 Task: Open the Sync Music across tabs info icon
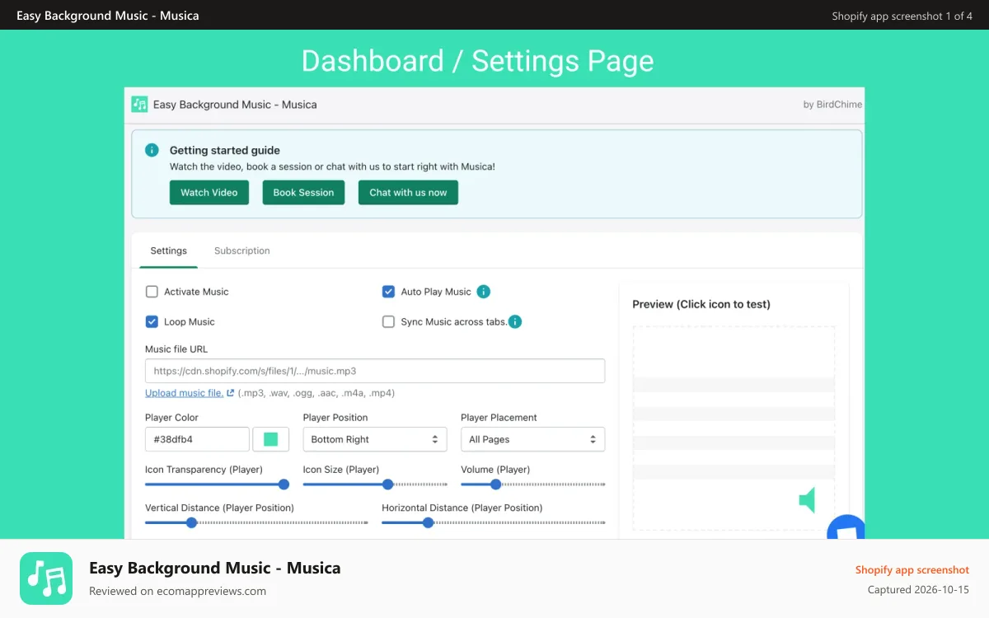515,321
